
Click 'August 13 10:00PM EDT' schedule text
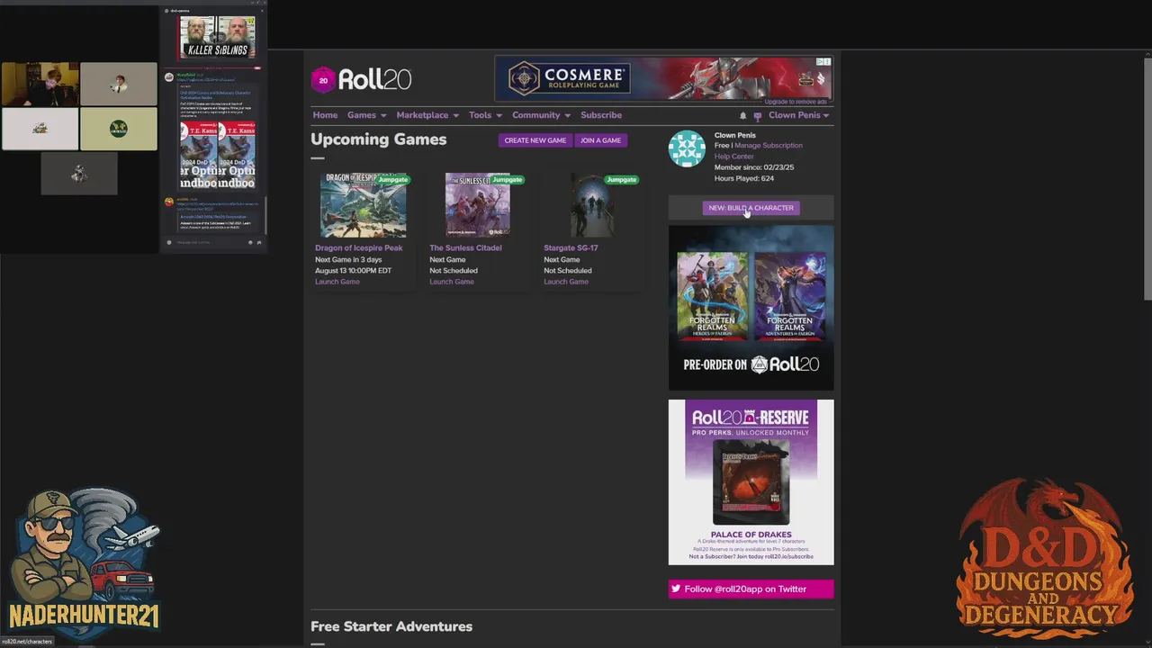pyautogui.click(x=353, y=270)
